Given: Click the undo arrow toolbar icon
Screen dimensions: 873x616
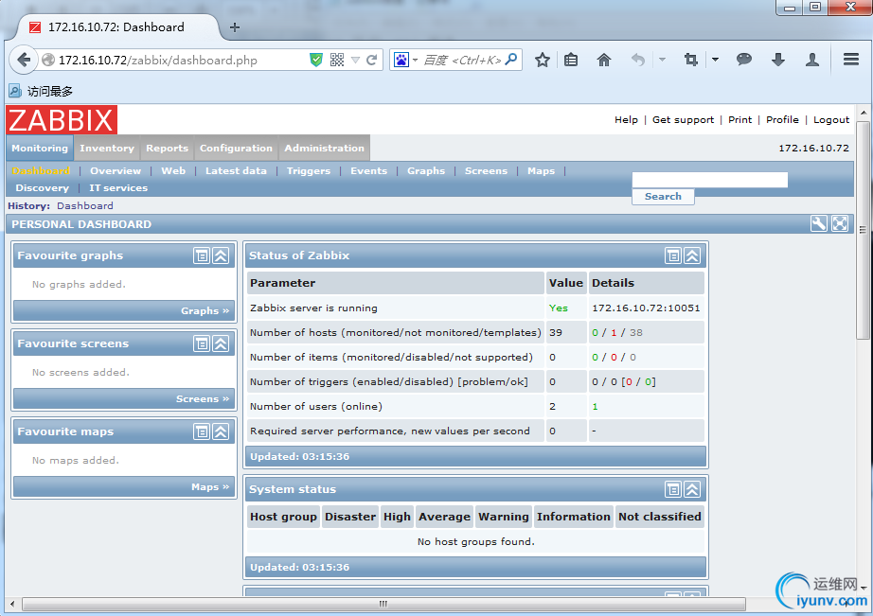Looking at the screenshot, I should point(638,60).
